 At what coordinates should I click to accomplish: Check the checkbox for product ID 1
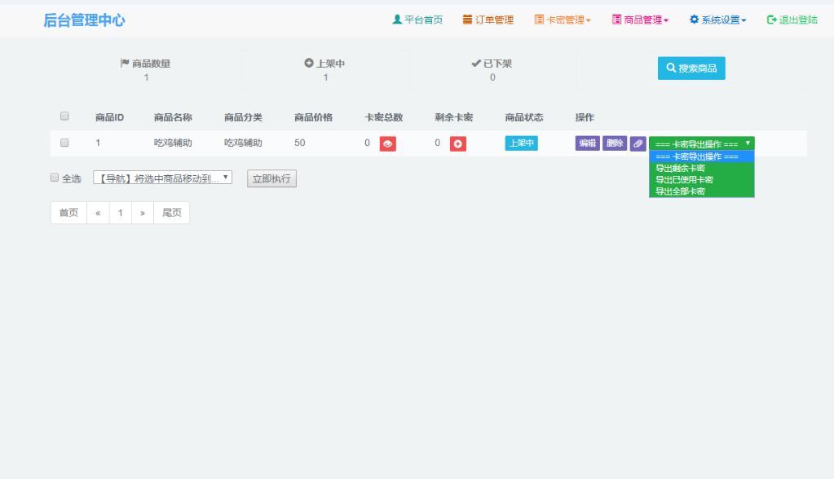(64, 143)
